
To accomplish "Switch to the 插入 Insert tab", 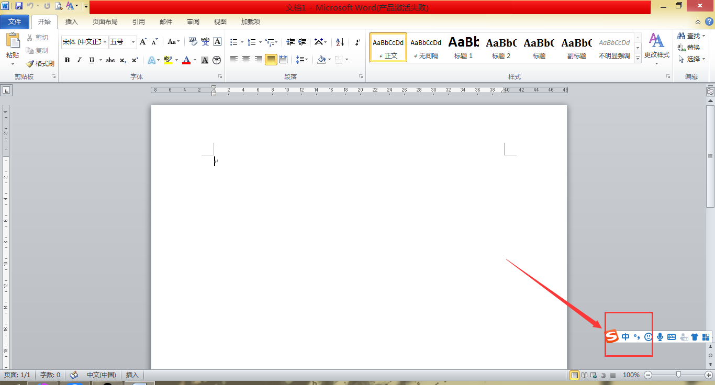I will (x=72, y=21).
